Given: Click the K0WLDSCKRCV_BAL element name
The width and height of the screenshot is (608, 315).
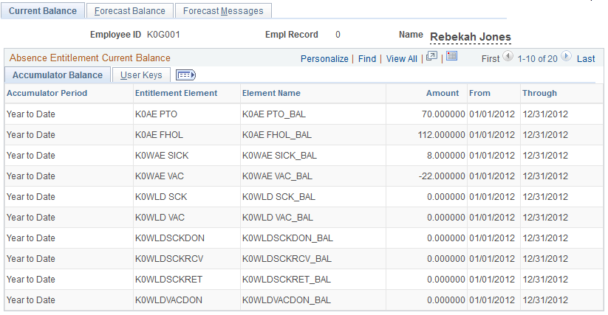Looking at the screenshot, I should 287,258.
